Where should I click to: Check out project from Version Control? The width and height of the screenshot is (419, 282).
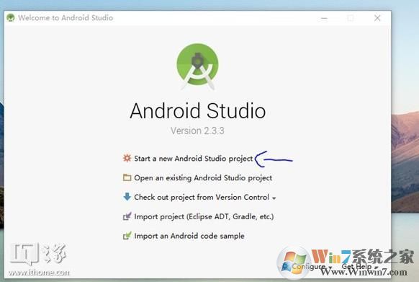click(202, 197)
